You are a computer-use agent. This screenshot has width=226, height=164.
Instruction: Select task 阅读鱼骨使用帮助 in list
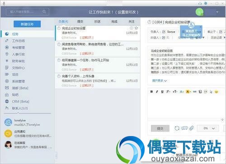point(98,49)
